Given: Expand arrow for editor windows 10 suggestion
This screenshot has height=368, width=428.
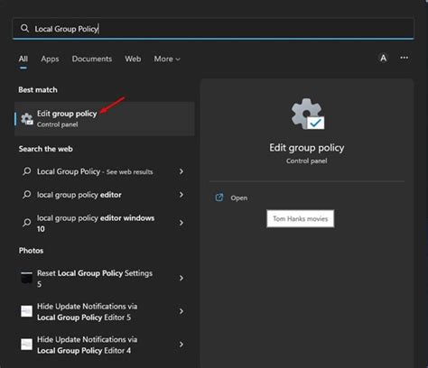Looking at the screenshot, I should pyautogui.click(x=181, y=223).
